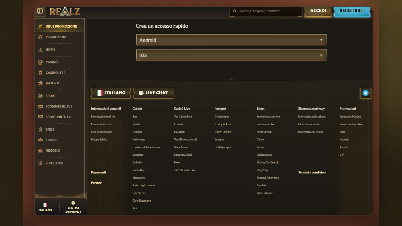Expand the Android dropdown
402x226 pixels.
pos(231,40)
